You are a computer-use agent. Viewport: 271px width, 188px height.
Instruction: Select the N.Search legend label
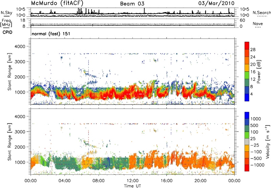click(x=262, y=13)
